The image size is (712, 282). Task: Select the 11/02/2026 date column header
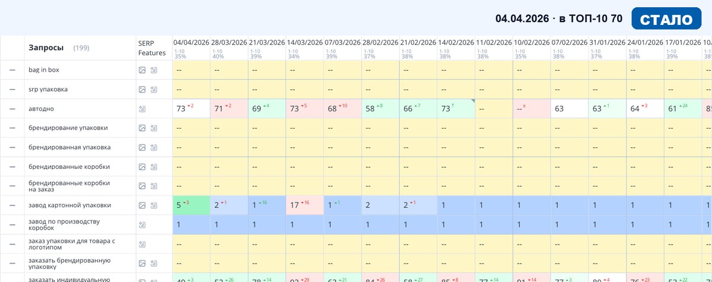pyautogui.click(x=494, y=43)
